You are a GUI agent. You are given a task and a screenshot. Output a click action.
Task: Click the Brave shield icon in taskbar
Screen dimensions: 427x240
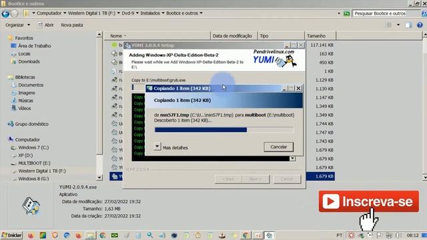(55, 235)
